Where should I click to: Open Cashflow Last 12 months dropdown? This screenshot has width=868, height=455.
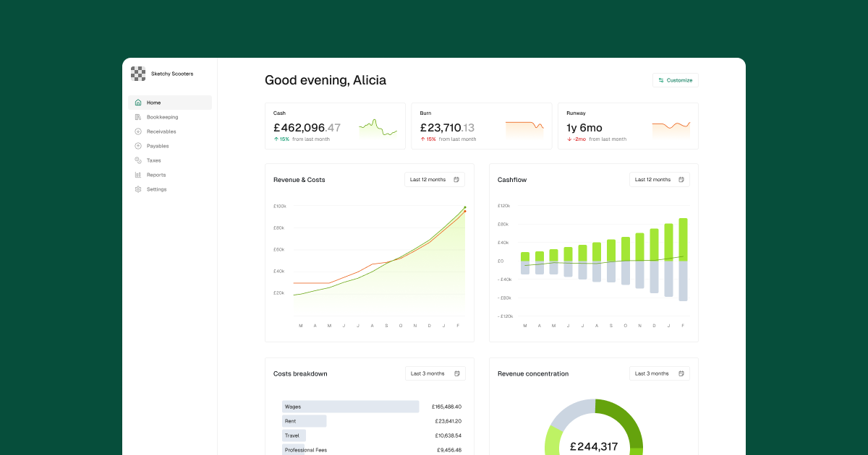tap(659, 180)
